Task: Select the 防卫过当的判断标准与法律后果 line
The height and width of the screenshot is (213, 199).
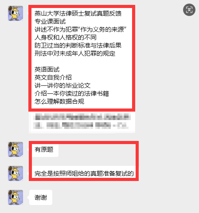Action: click(x=78, y=45)
